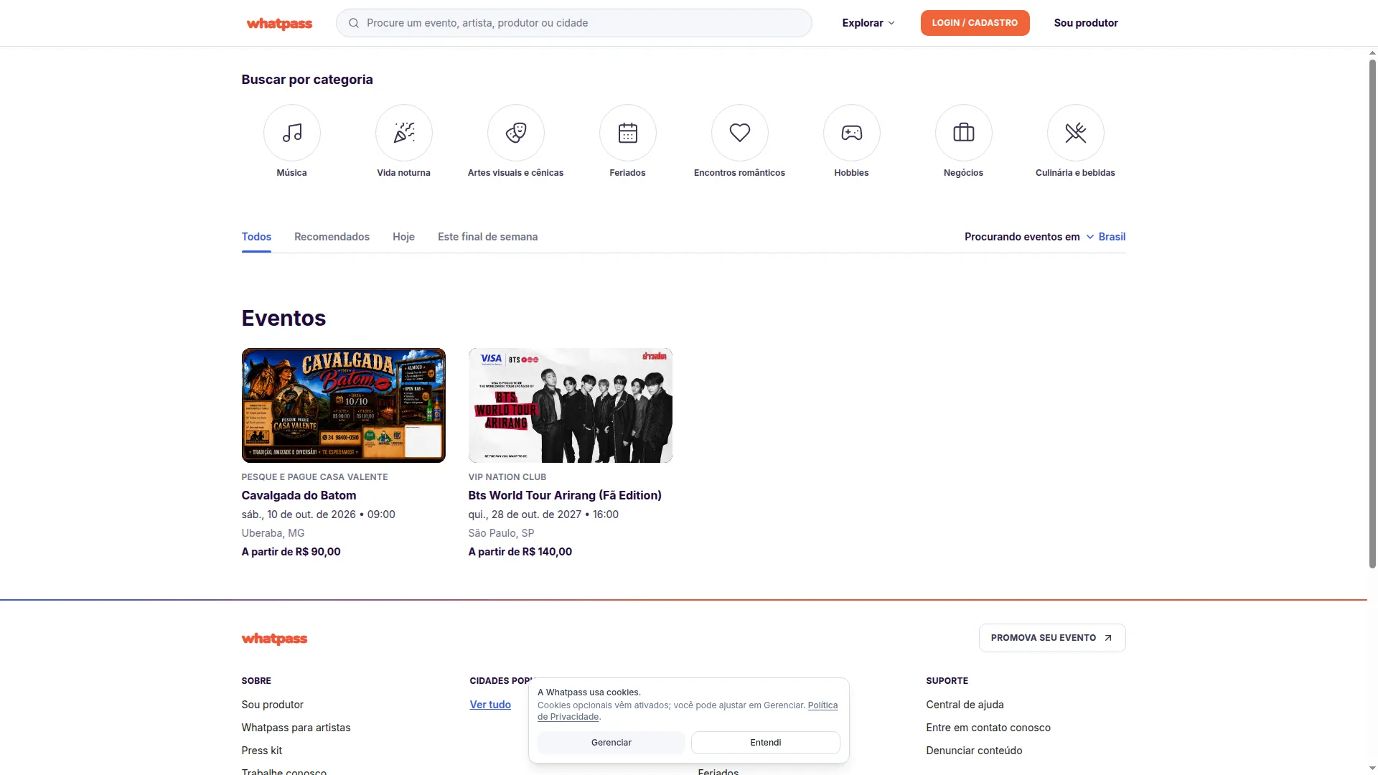Open the Música category icon
The image size is (1378, 775).
click(x=291, y=133)
